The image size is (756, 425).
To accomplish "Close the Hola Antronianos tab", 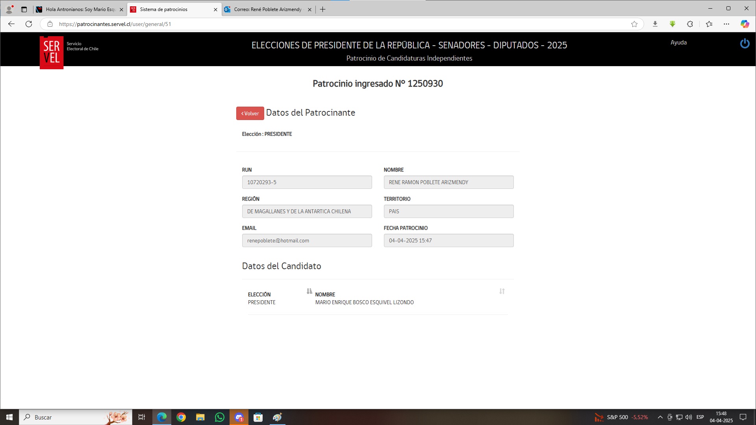I will tap(121, 9).
